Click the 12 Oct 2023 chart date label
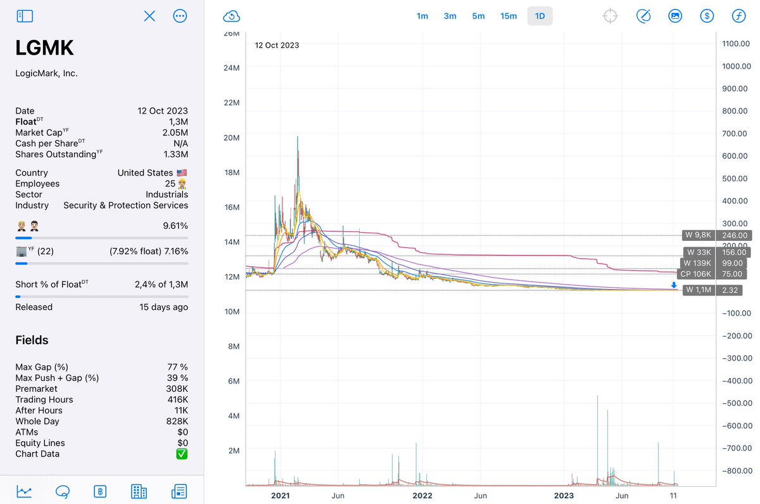Viewport: 760px width, 504px height. (x=277, y=45)
